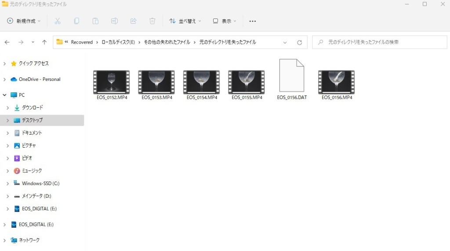Screen dimensions: 450x251
Task: Go back with the left arrow
Action: 7,42
